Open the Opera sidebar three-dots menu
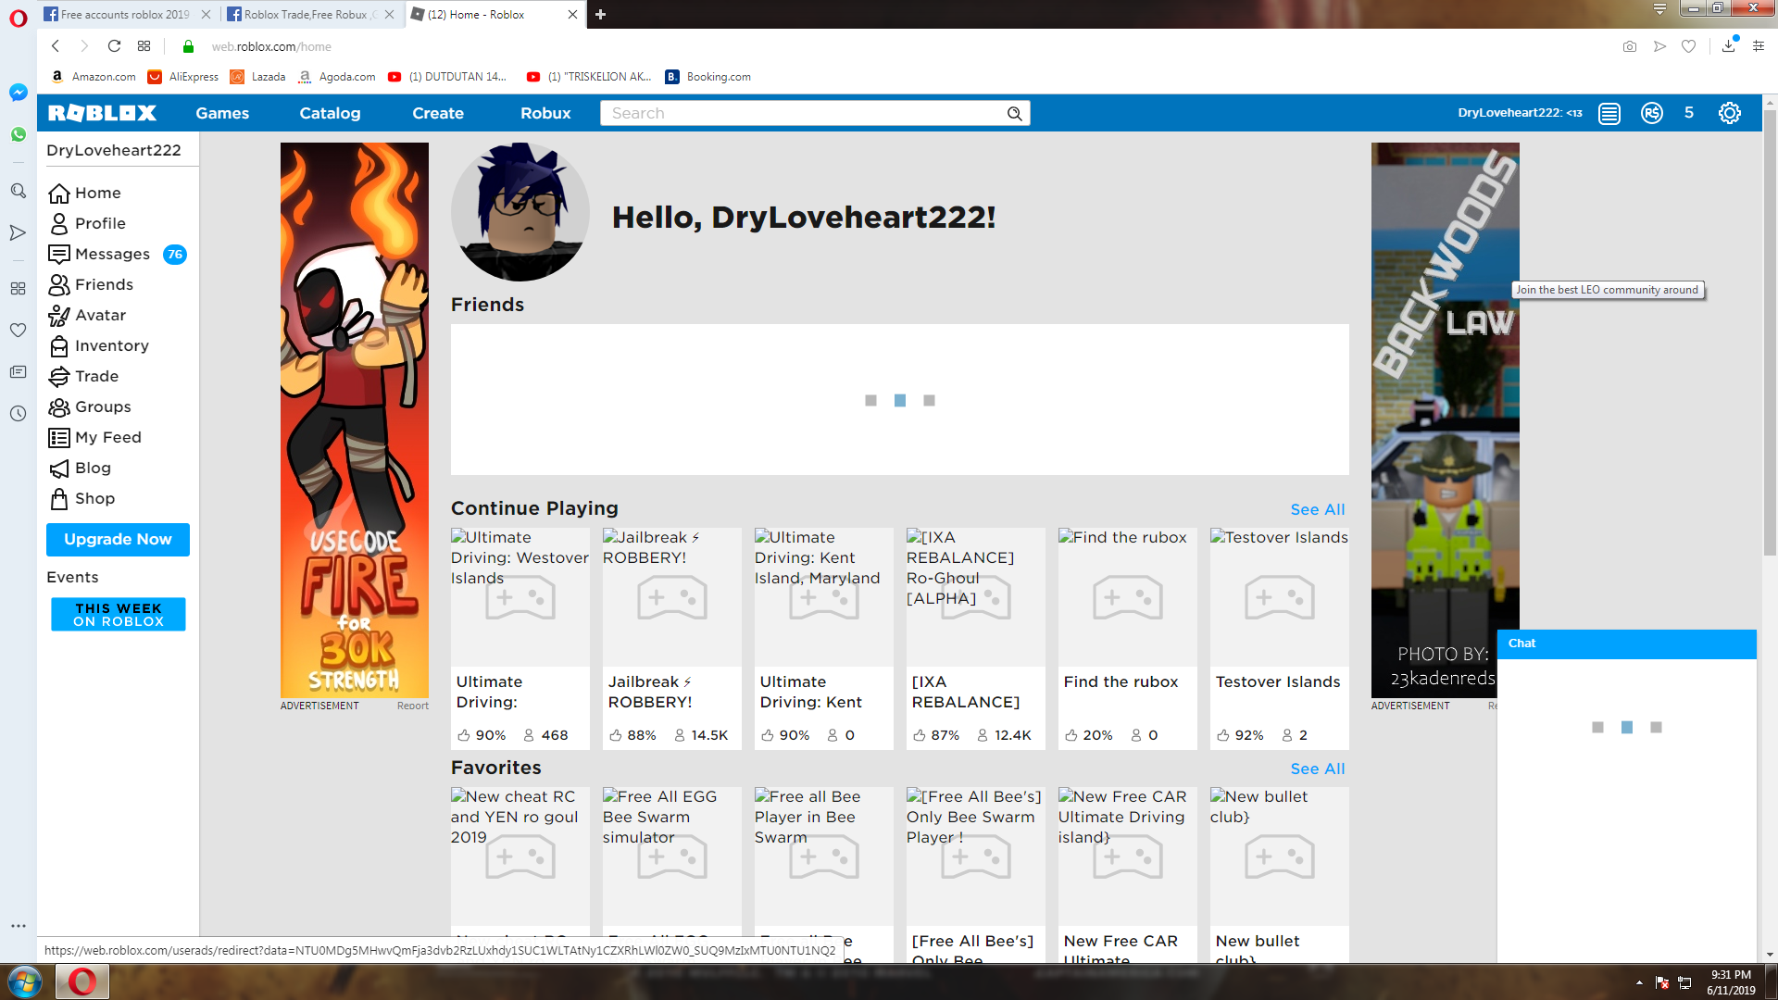Screen dimensions: 1778x1000 pos(18,926)
